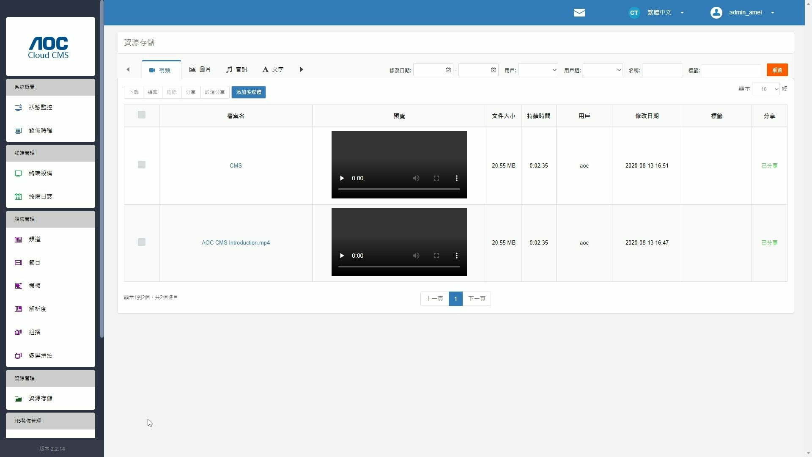
Task: Open the start date calendar picker
Action: pyautogui.click(x=448, y=70)
